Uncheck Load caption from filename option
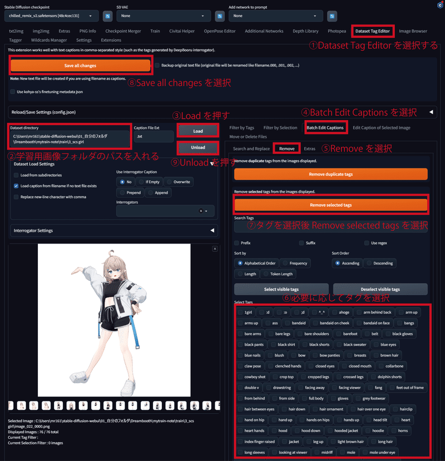The image size is (445, 461). pyautogui.click(x=16, y=186)
